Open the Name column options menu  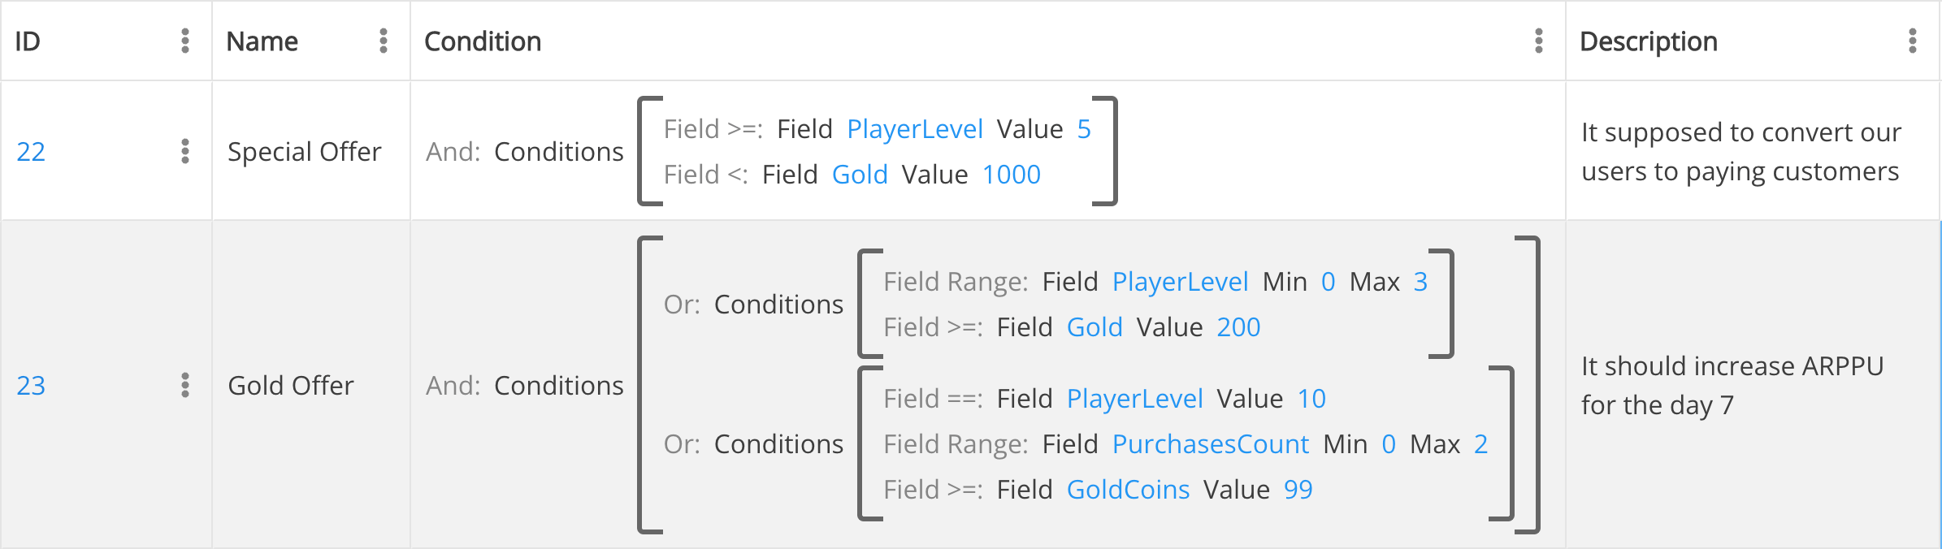pos(384,41)
